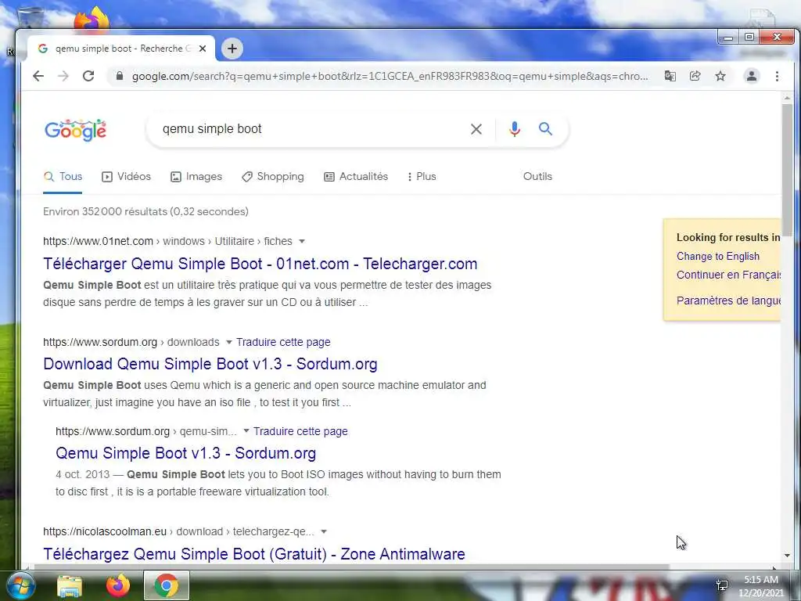Expand dropdown arrow next to 01net.com URL

[302, 241]
